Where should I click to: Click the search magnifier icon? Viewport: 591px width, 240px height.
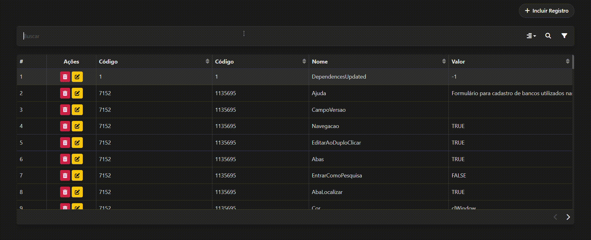548,36
